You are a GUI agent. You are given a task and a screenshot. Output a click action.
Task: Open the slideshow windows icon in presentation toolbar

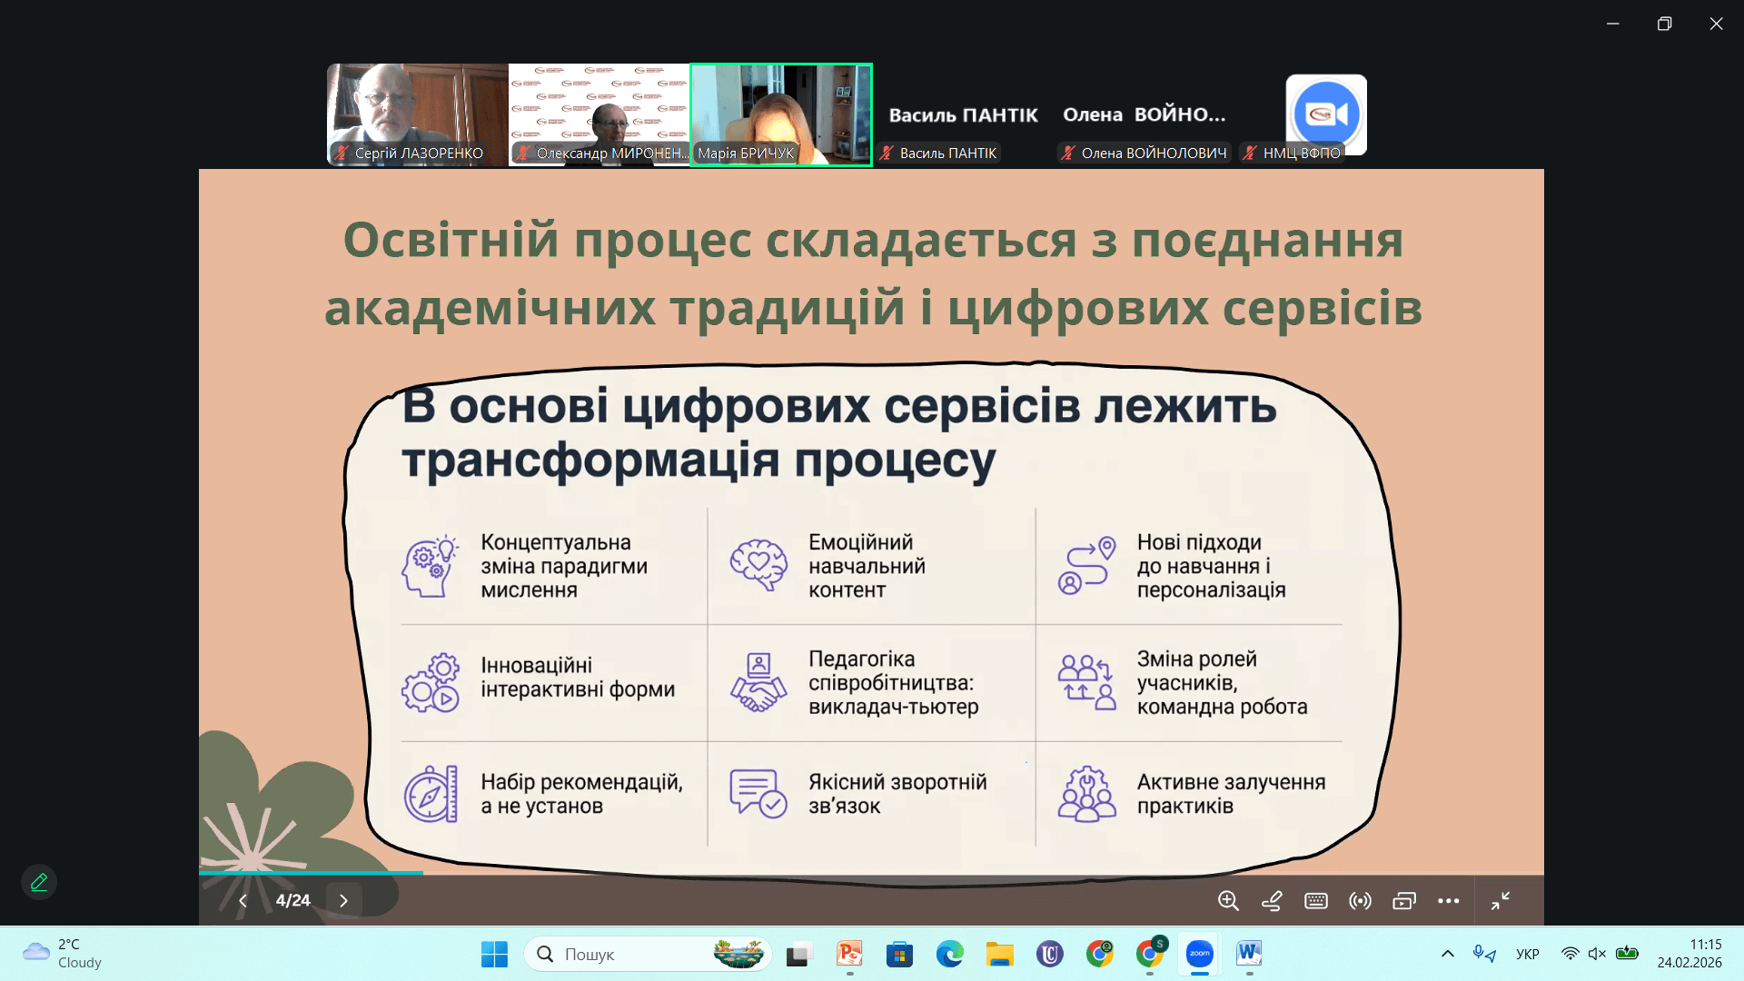click(x=1403, y=900)
